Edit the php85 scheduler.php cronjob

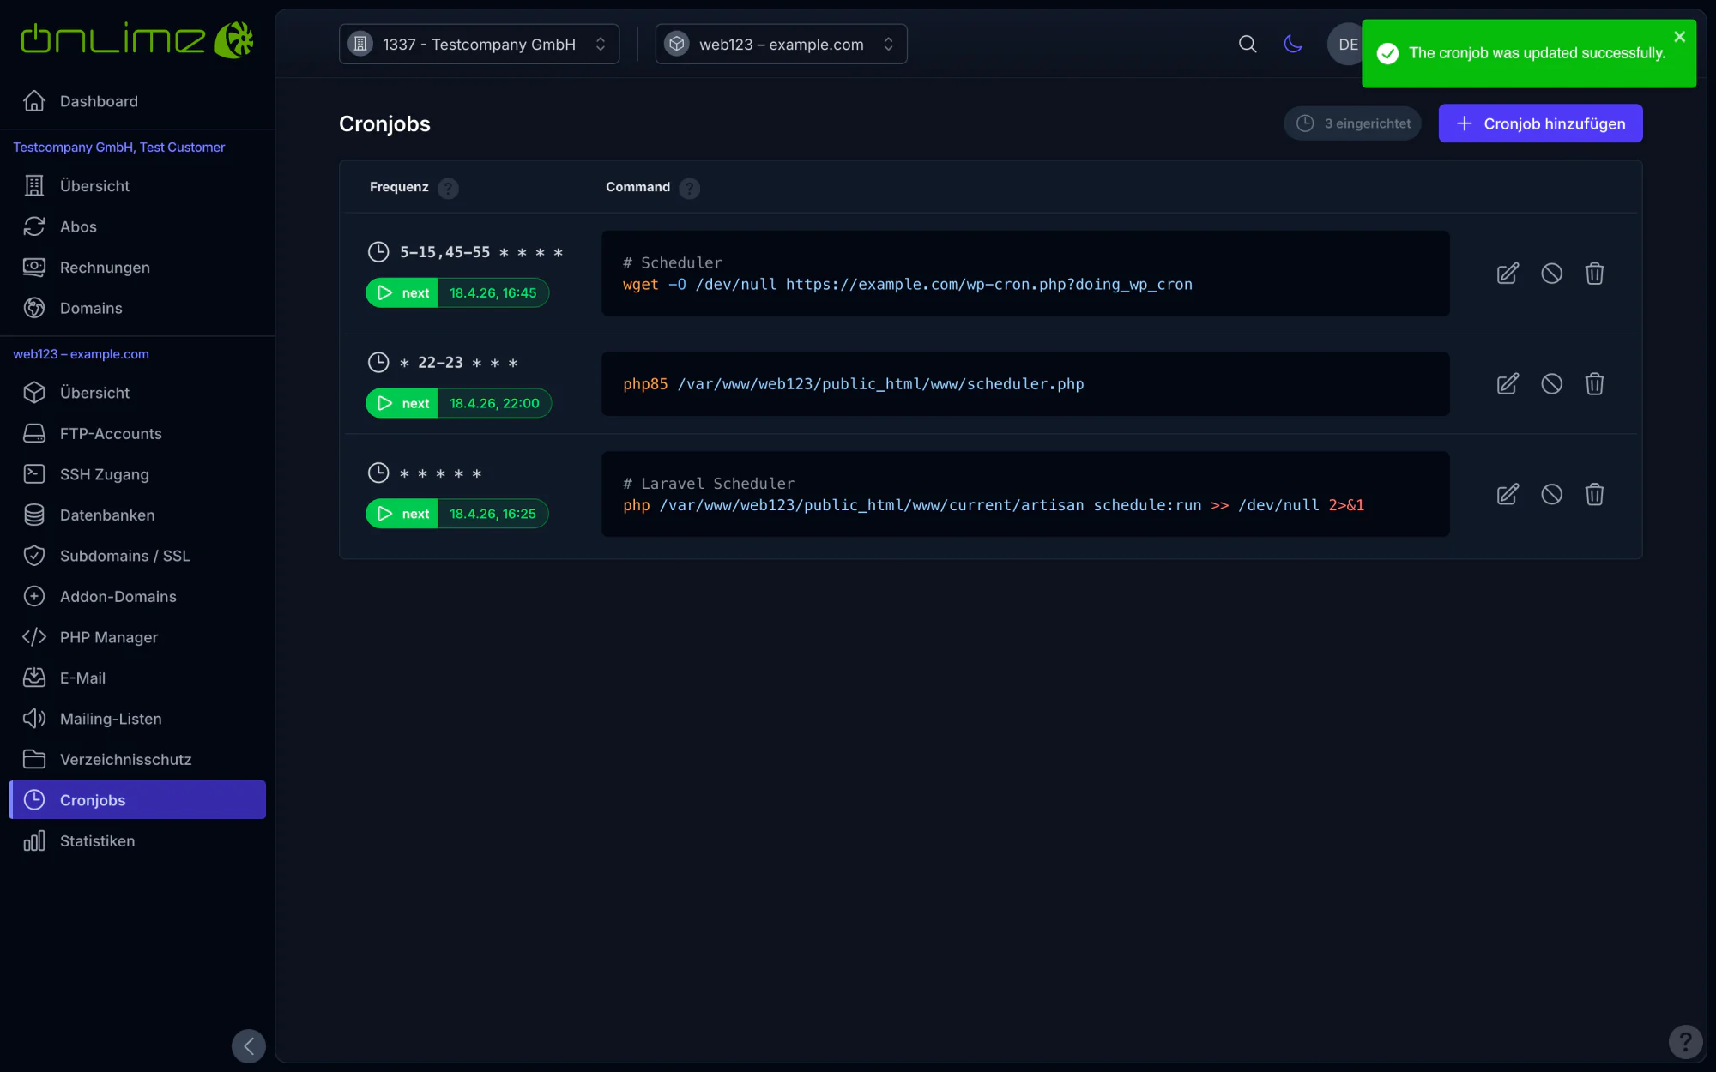pyautogui.click(x=1508, y=383)
